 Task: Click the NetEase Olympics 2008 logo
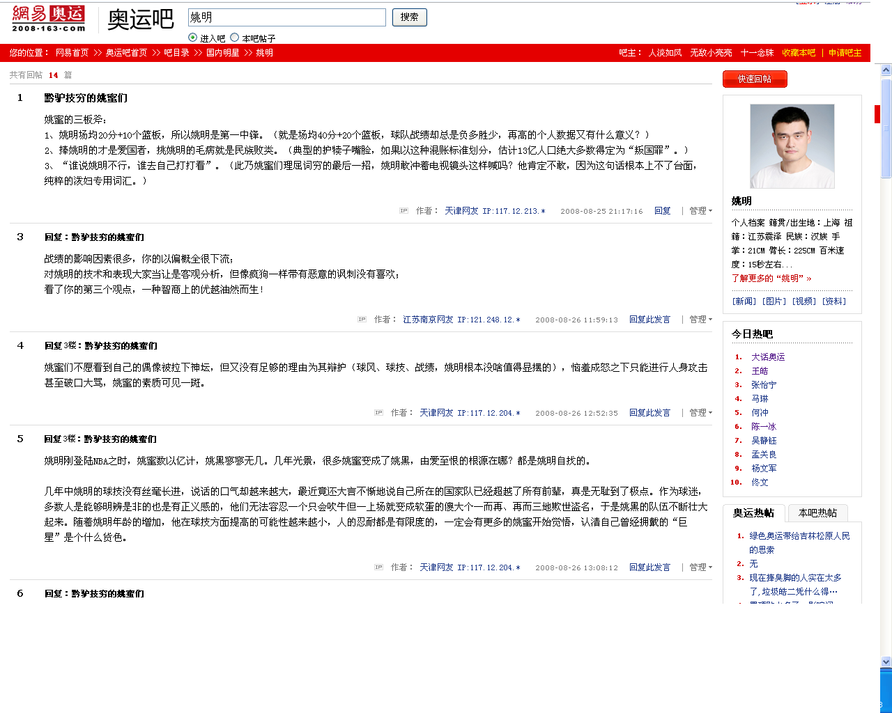tap(48, 18)
